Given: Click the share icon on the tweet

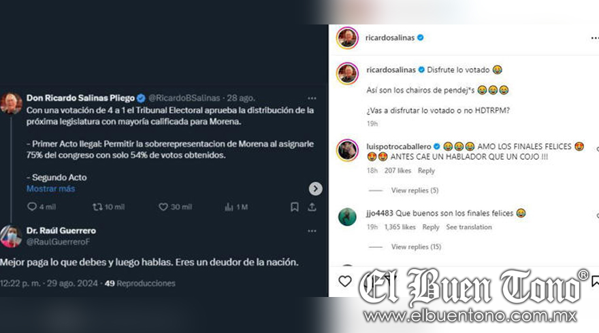Looking at the screenshot, I should click(312, 207).
